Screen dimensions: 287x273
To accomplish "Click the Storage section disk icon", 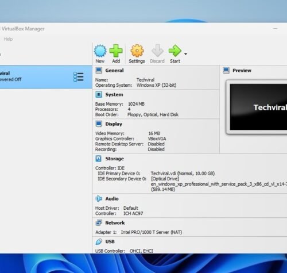I will point(99,159).
